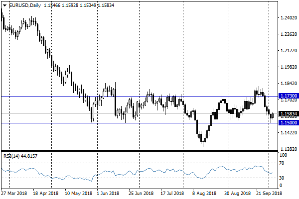Click the 8 Aug 2018 date label

pos(203,193)
